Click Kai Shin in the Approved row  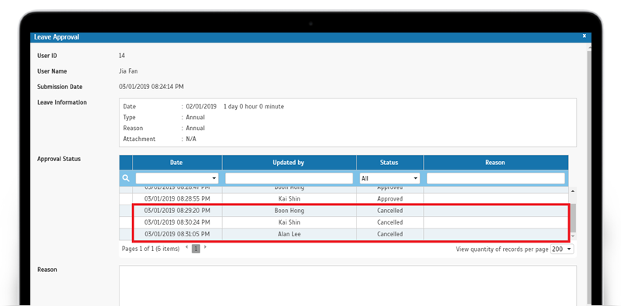(289, 199)
